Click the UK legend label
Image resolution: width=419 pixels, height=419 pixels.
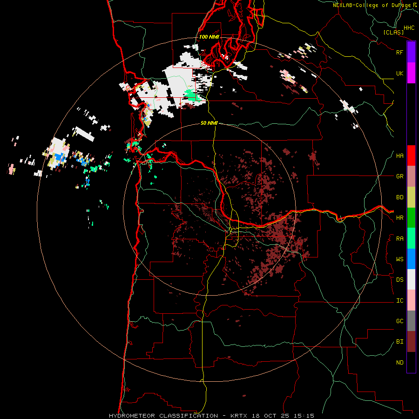399,73
